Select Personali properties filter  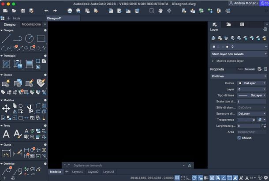pos(250,69)
